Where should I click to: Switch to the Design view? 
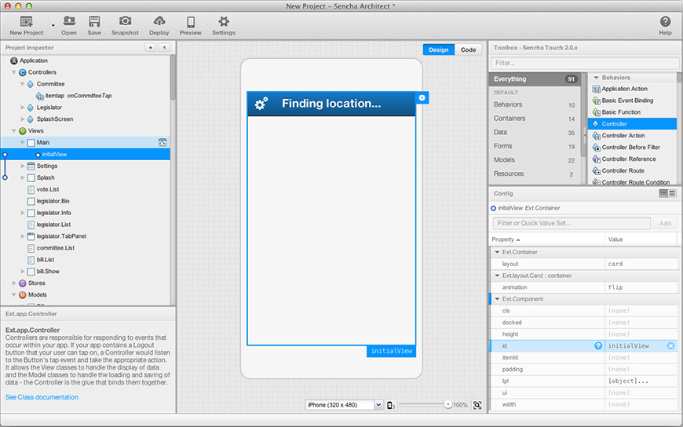click(438, 49)
